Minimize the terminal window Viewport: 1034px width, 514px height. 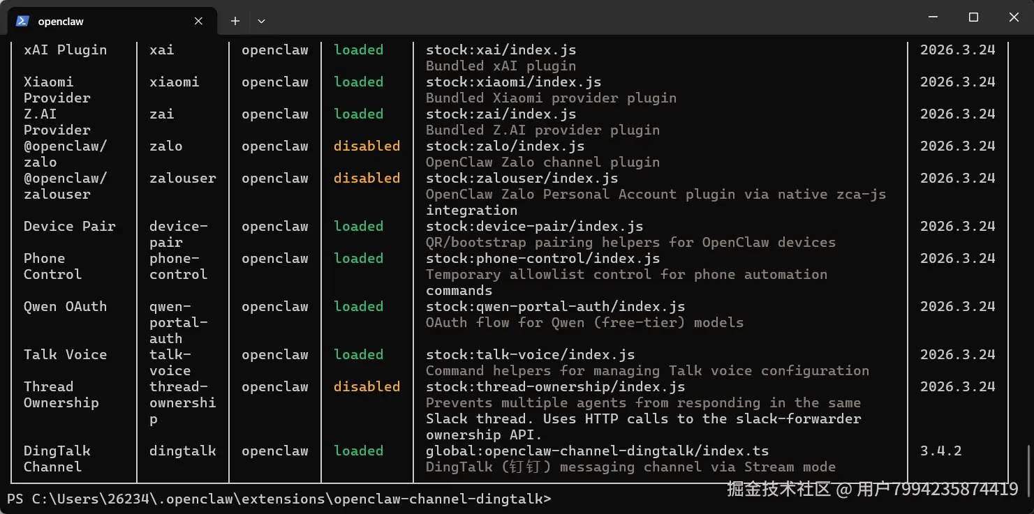[x=933, y=17]
